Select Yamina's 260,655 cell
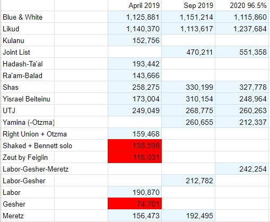Image resolution: width=270 pixels, height=222 pixels. [x=188, y=122]
